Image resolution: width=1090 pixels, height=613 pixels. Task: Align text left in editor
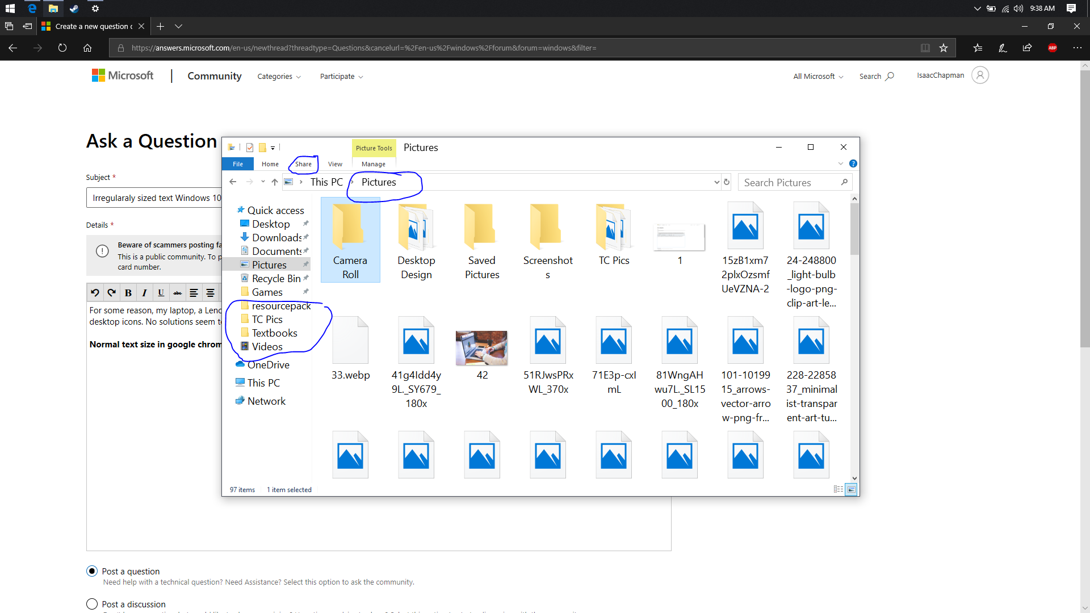click(194, 293)
